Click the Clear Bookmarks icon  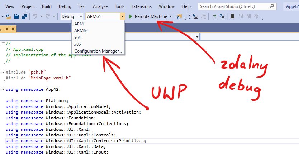pos(256,16)
